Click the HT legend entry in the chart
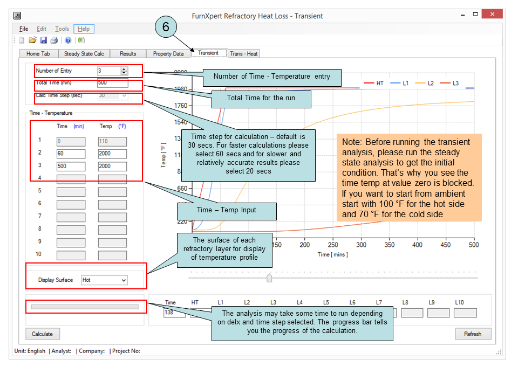 373,83
